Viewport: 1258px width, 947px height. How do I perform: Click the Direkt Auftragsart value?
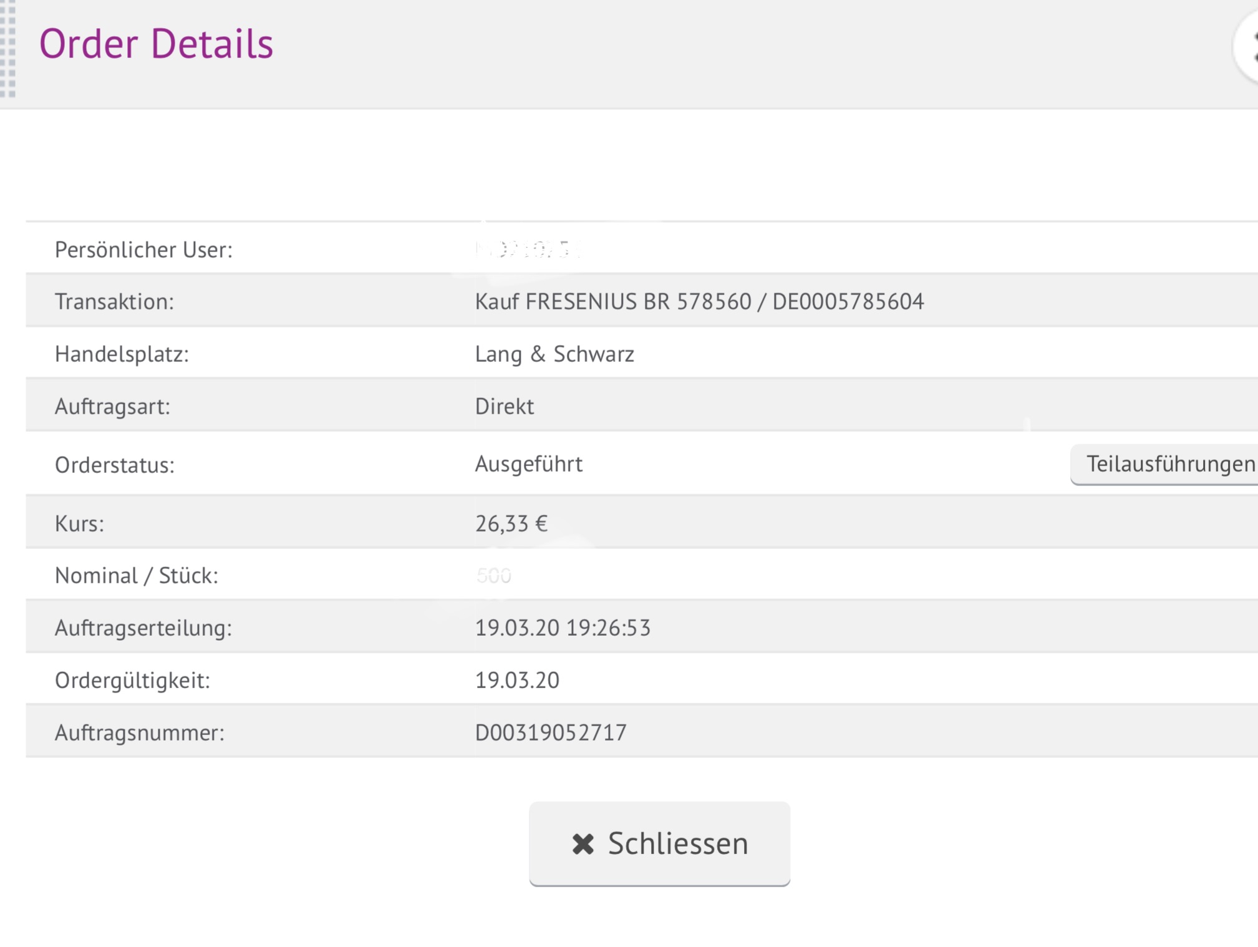click(x=504, y=407)
